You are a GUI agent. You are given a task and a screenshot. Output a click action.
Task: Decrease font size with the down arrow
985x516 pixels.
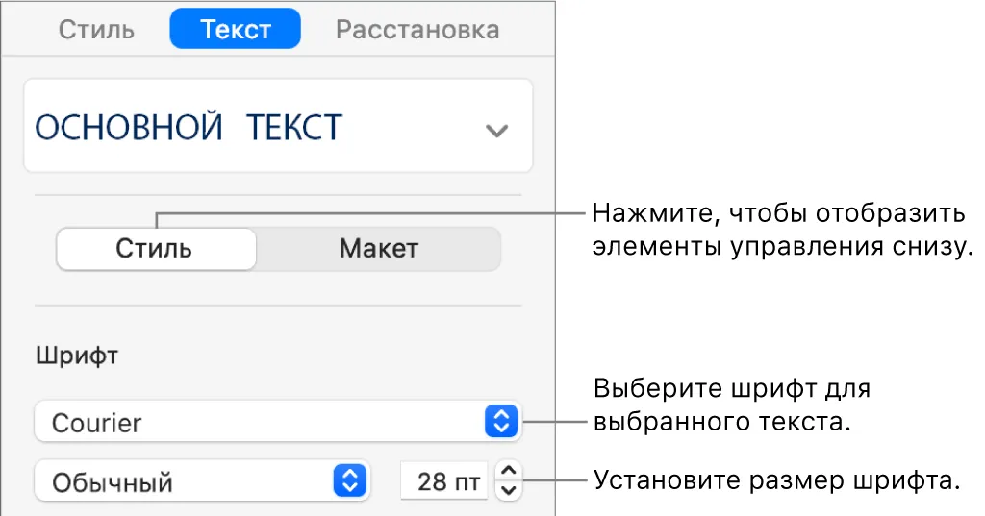[x=509, y=491]
